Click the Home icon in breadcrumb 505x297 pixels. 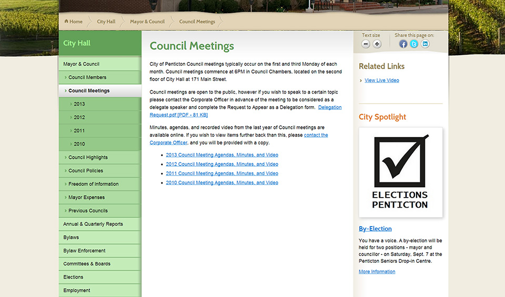(x=67, y=22)
